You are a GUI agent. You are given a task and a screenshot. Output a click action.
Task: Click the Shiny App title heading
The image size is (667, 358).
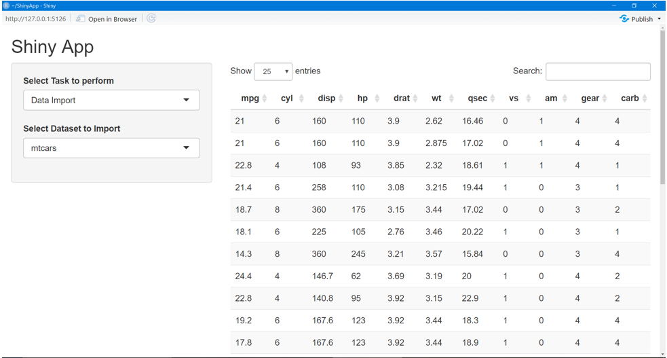[52, 47]
